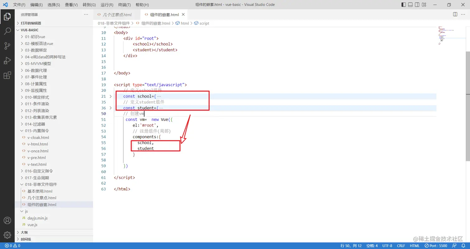Open the Extensions view icon
Screen dimensions: 470x249
tap(7, 75)
